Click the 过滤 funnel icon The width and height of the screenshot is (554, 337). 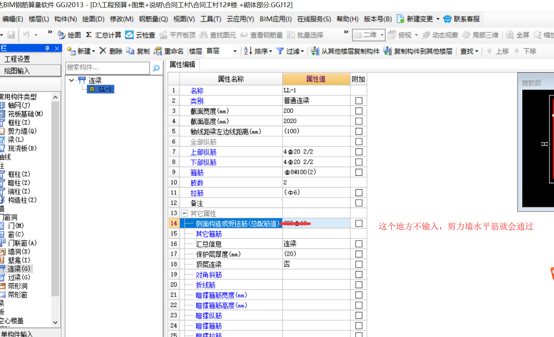[280, 51]
